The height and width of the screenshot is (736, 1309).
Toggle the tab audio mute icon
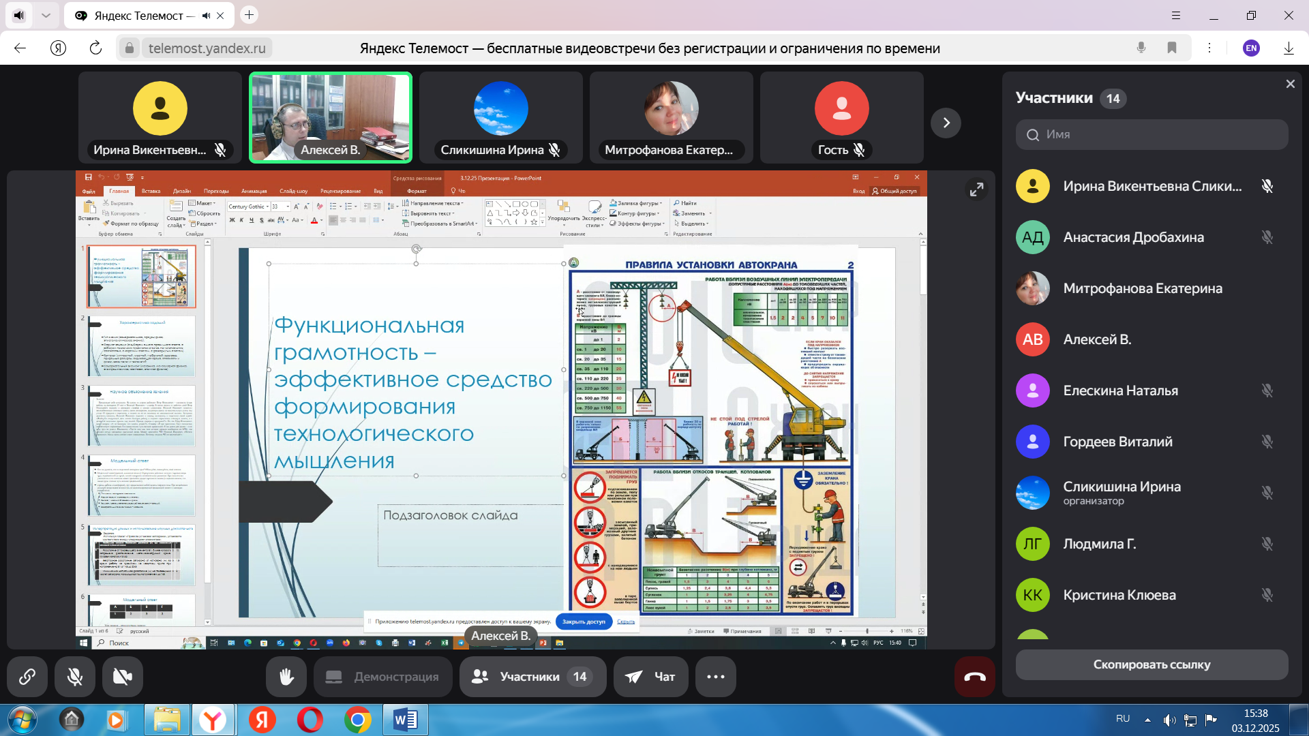206,16
